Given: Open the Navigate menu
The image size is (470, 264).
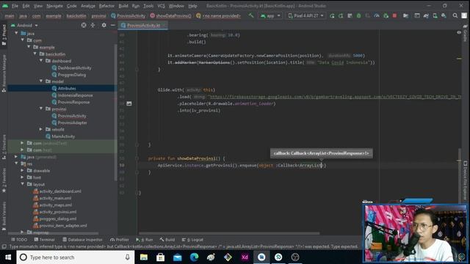Looking at the screenshot, I should pyautogui.click(x=54, y=6).
